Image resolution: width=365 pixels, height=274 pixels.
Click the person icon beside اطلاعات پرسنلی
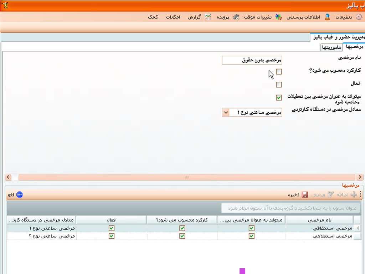coord(327,17)
